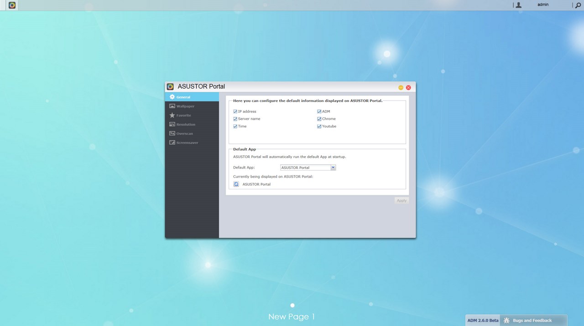Screen dimensions: 584x326
Task: Go to the Resolution settings
Action: point(192,124)
